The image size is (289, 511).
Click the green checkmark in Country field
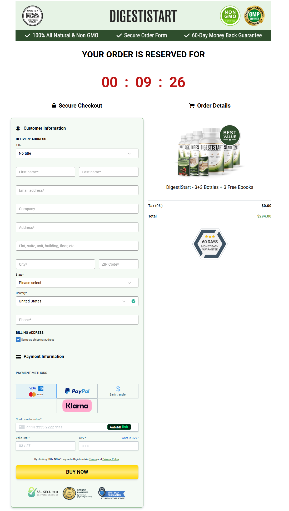[133, 301]
